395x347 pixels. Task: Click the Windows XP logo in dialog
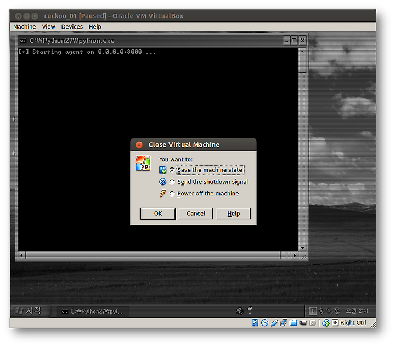pos(143,163)
